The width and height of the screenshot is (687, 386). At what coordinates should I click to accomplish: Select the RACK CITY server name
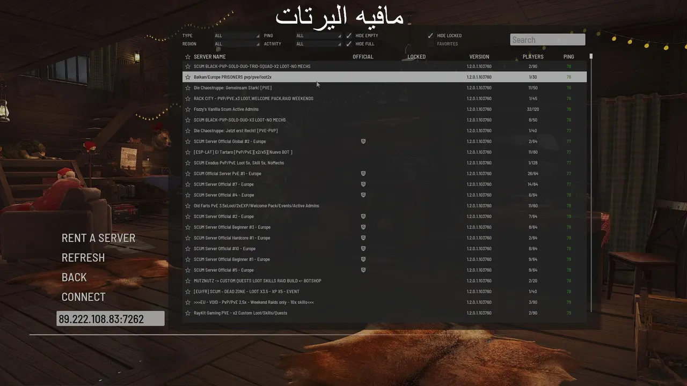click(x=253, y=99)
